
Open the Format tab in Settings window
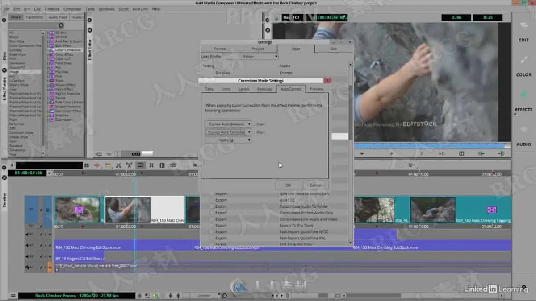coord(220,49)
